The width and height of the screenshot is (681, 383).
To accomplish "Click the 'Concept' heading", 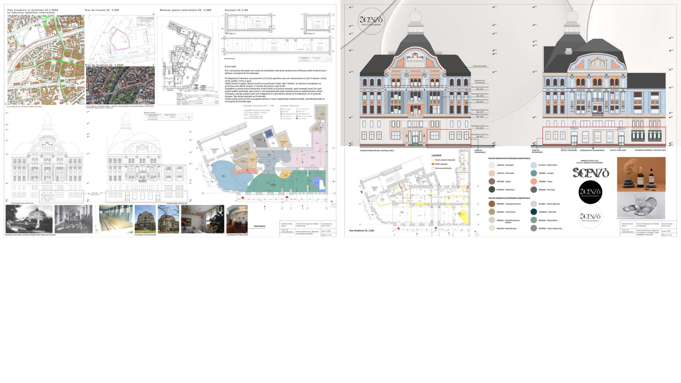I will click(x=230, y=66).
